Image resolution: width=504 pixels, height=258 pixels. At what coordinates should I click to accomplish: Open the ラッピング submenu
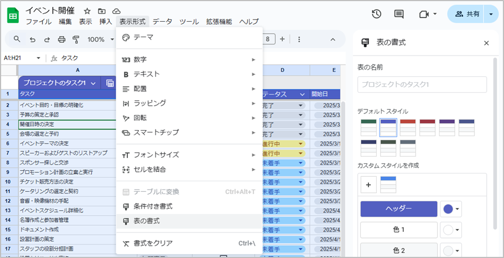189,103
